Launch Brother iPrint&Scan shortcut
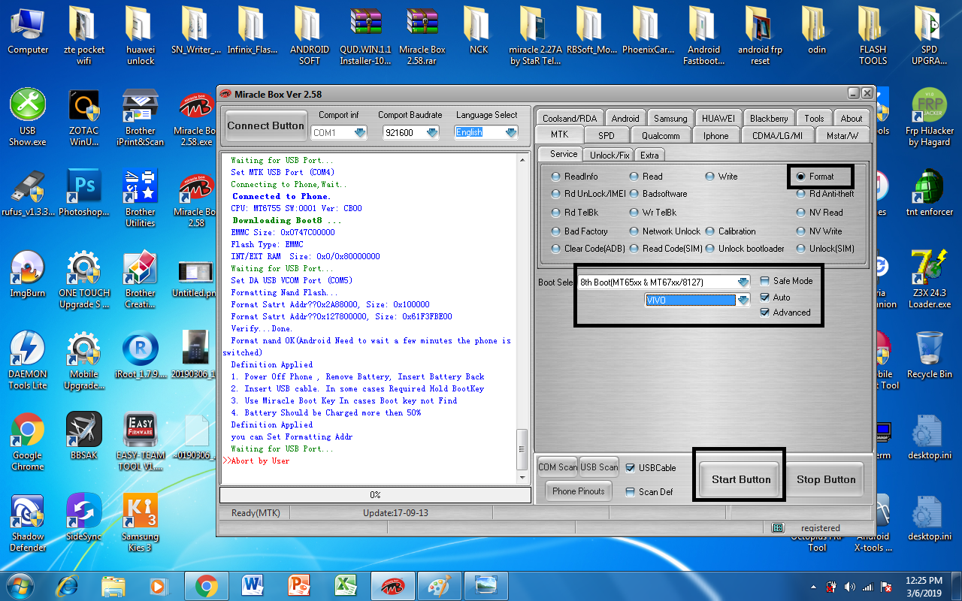 (x=141, y=117)
